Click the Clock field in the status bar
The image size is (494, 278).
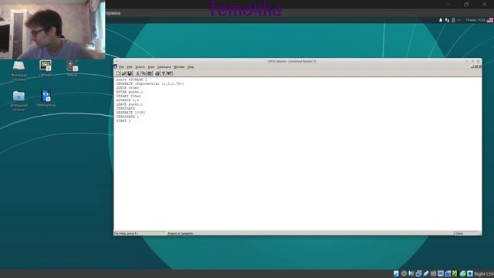click(x=467, y=233)
